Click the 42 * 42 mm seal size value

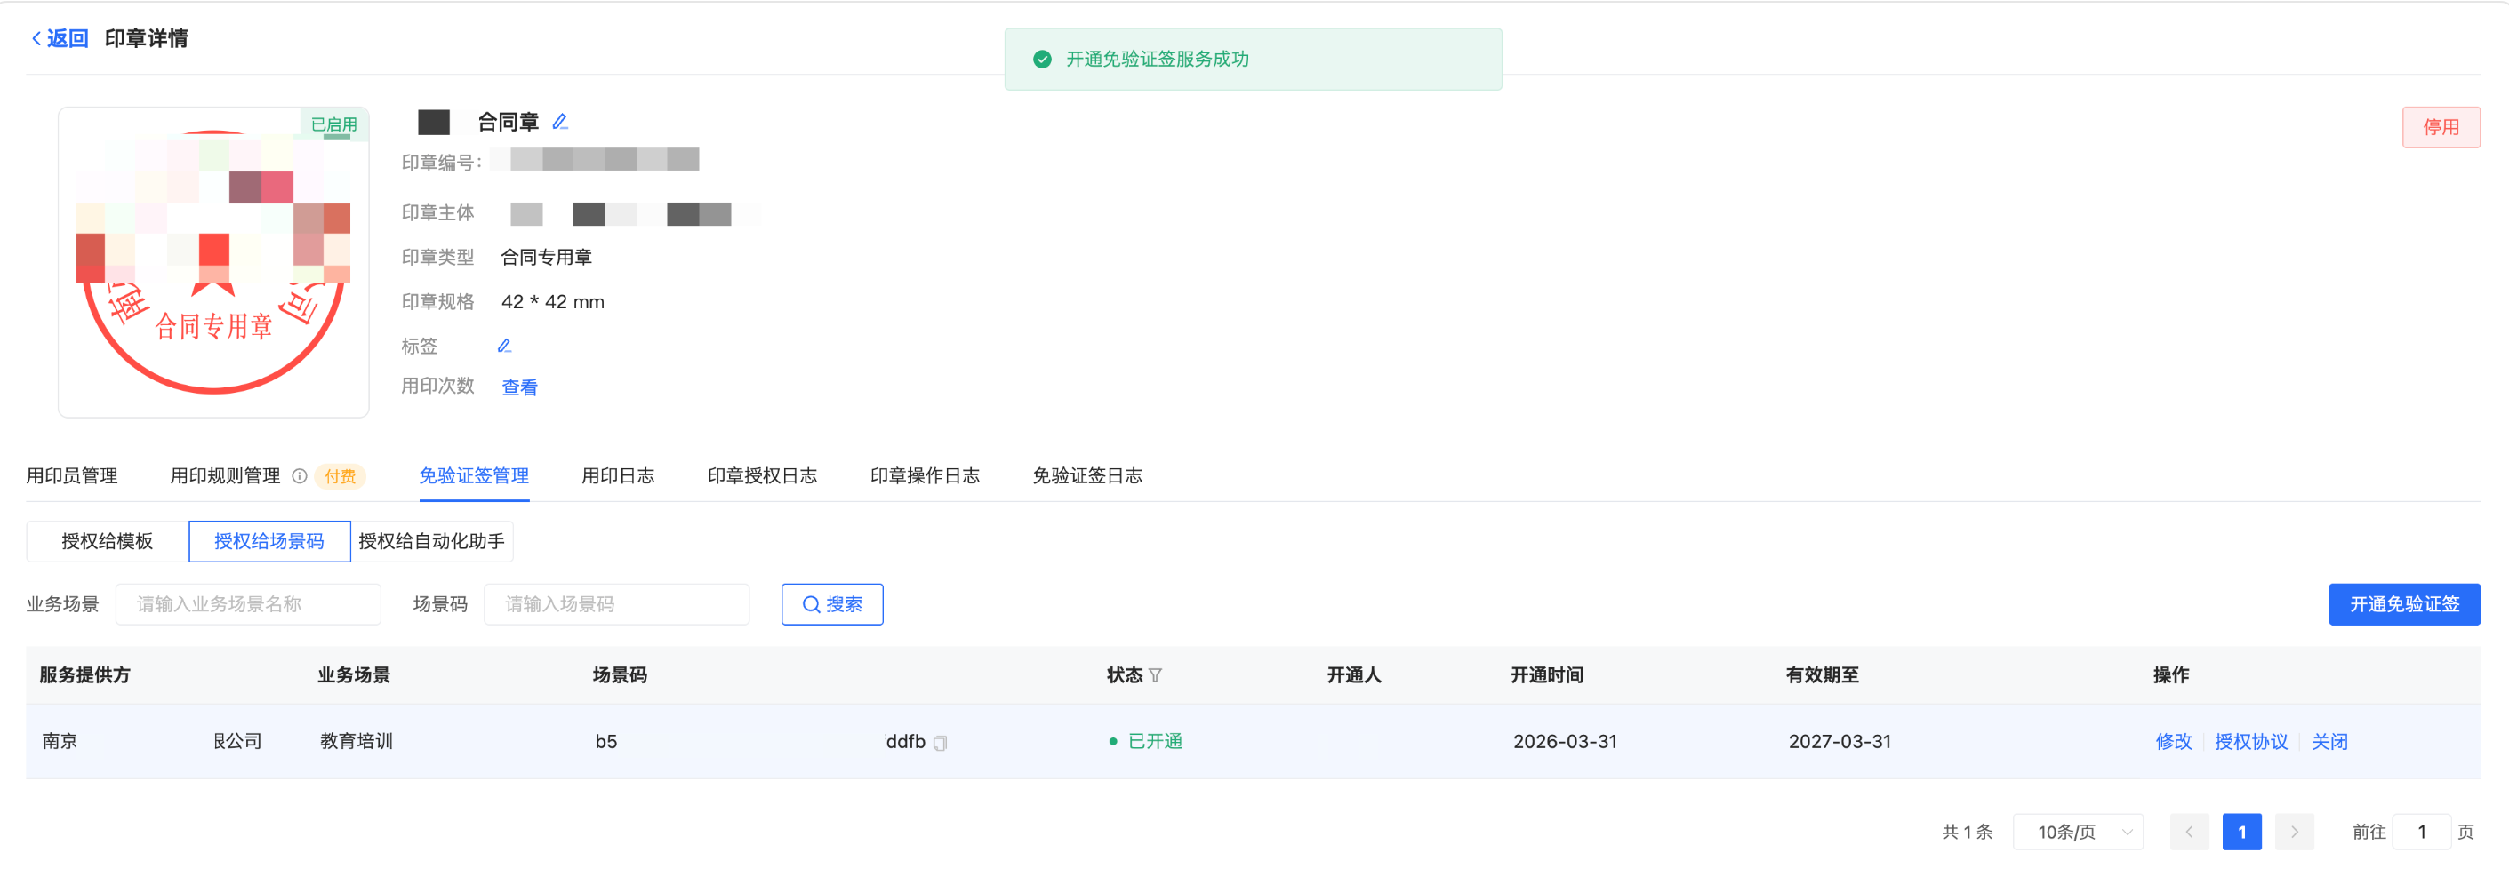pos(553,302)
